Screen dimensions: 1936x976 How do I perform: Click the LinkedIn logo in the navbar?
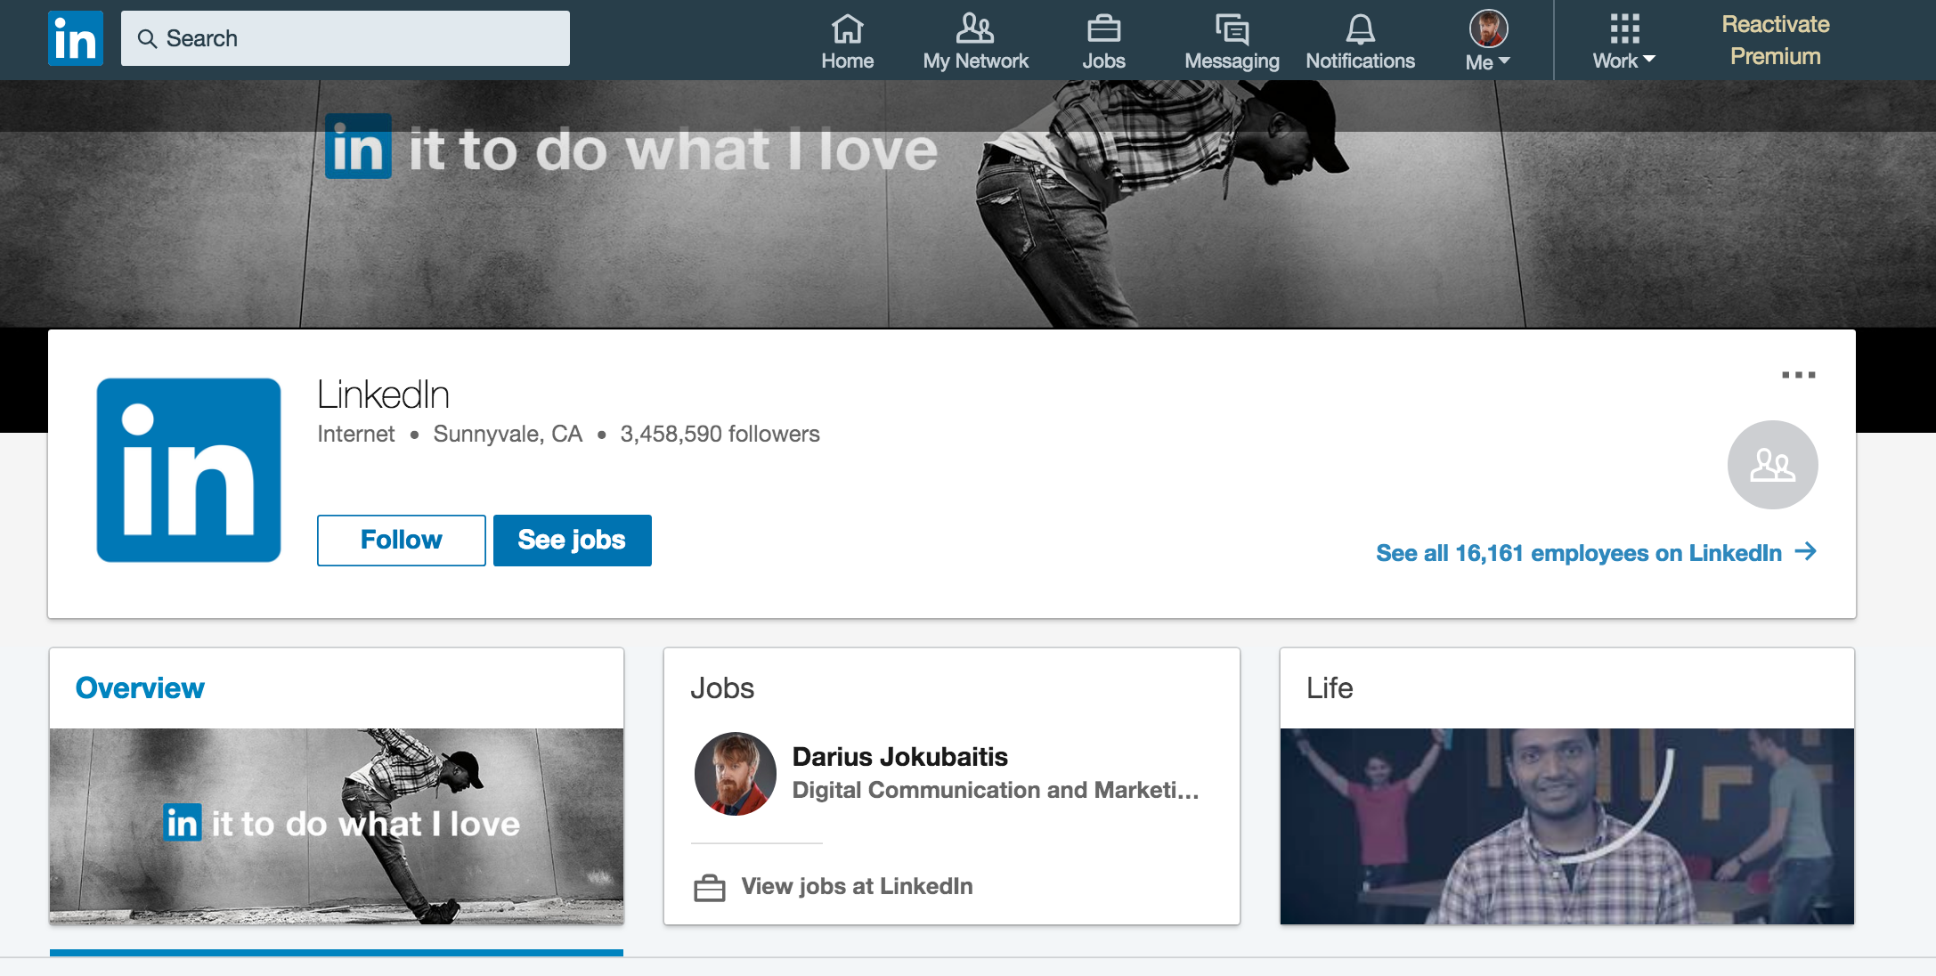tap(76, 38)
